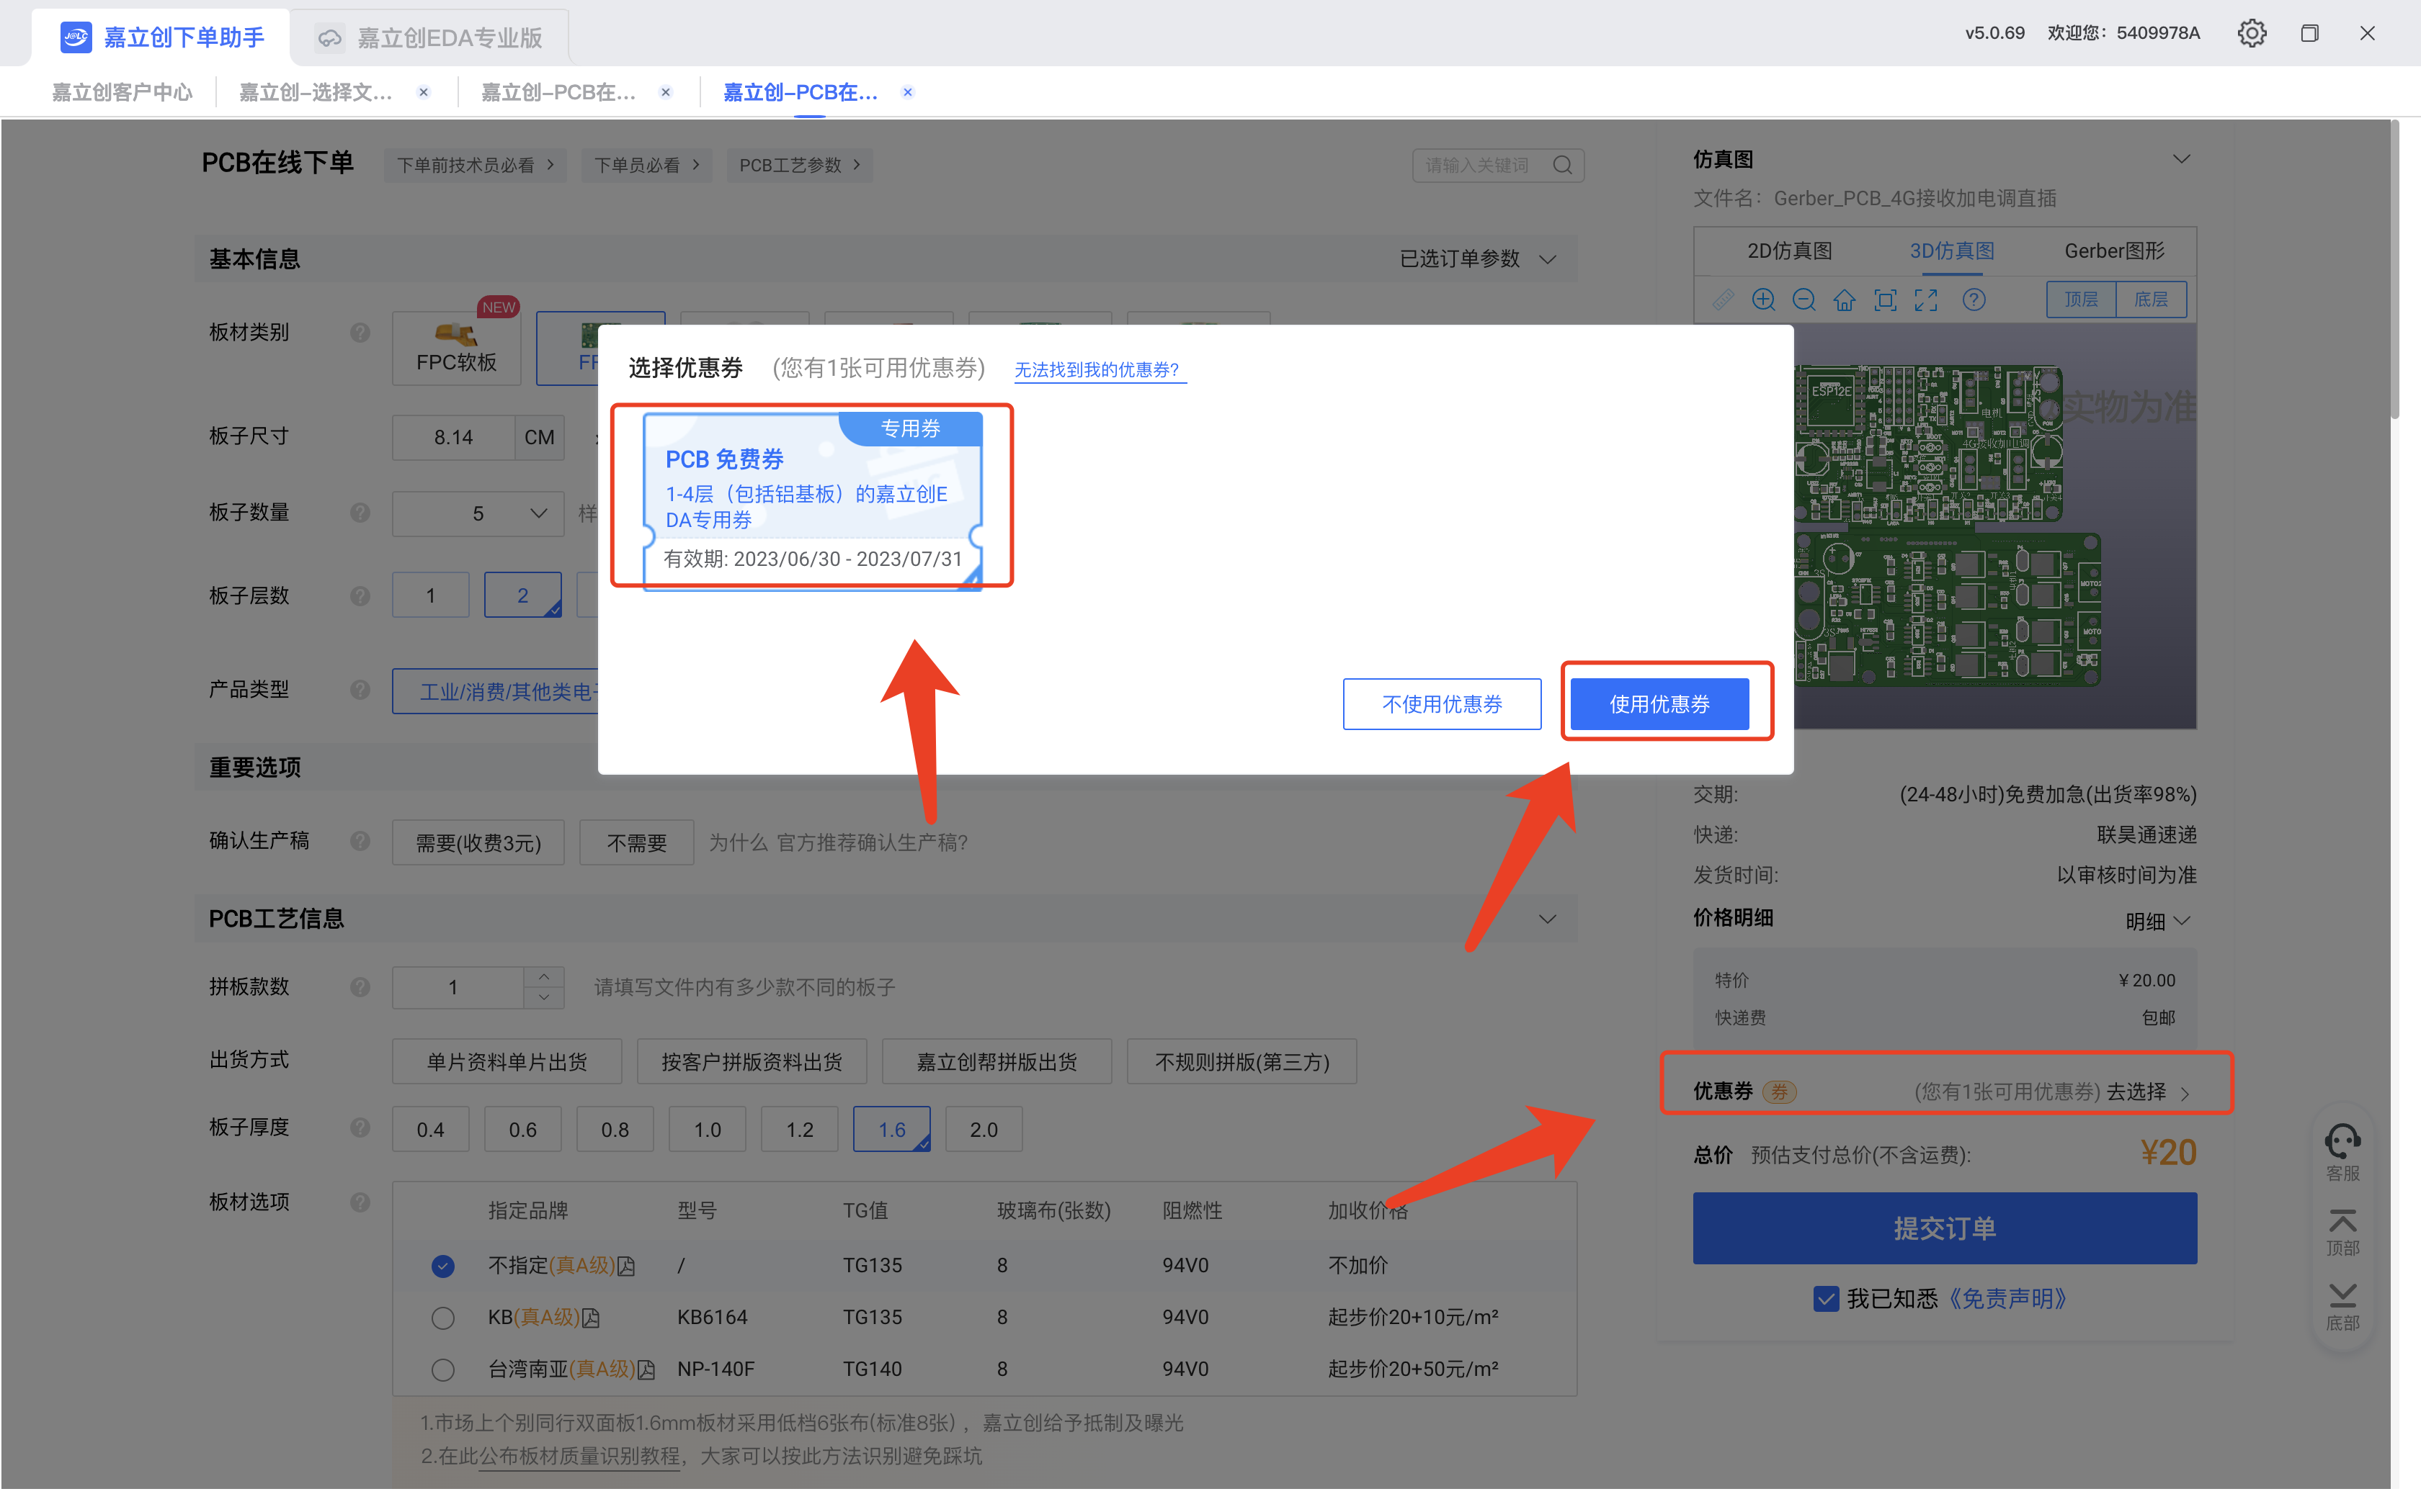
Task: Choose 嘉立创帮拼版出货 delivery option
Action: [997, 1062]
